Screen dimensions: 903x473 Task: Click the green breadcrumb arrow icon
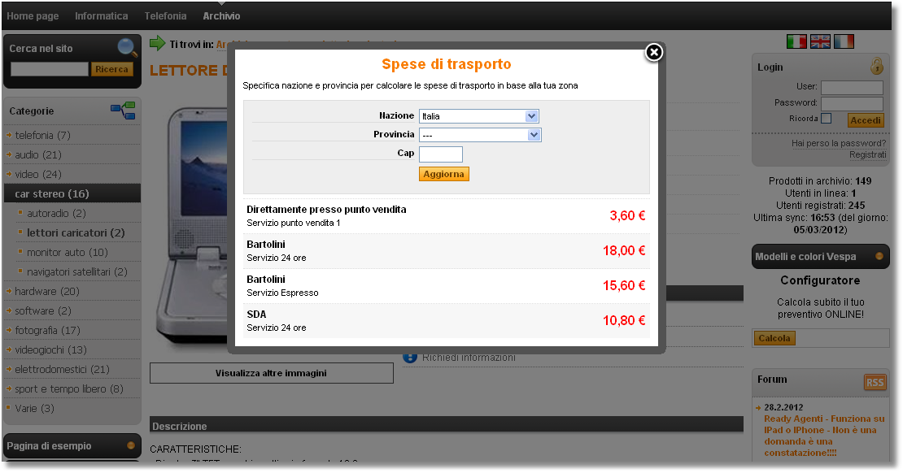coord(157,43)
